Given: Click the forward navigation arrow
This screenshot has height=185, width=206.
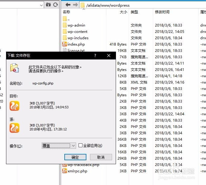Looking at the screenshot, I should point(75,5).
